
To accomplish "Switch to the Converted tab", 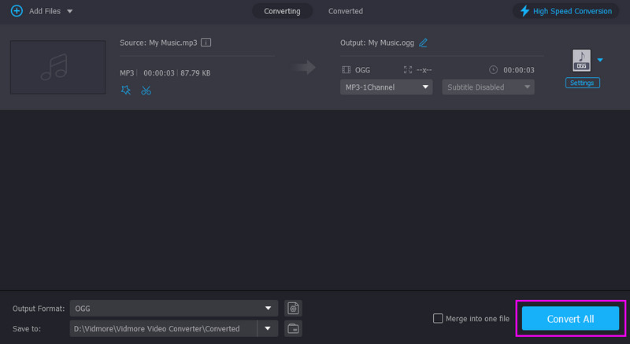I will pos(346,11).
